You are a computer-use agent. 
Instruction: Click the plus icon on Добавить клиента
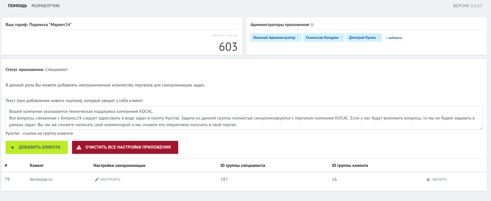(13, 147)
